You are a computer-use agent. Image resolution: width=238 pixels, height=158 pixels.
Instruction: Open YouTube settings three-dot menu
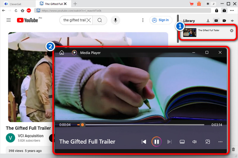pyautogui.click(x=143, y=20)
